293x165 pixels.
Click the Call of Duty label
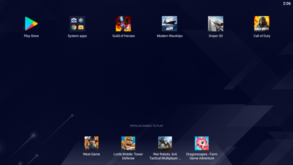click(x=262, y=36)
